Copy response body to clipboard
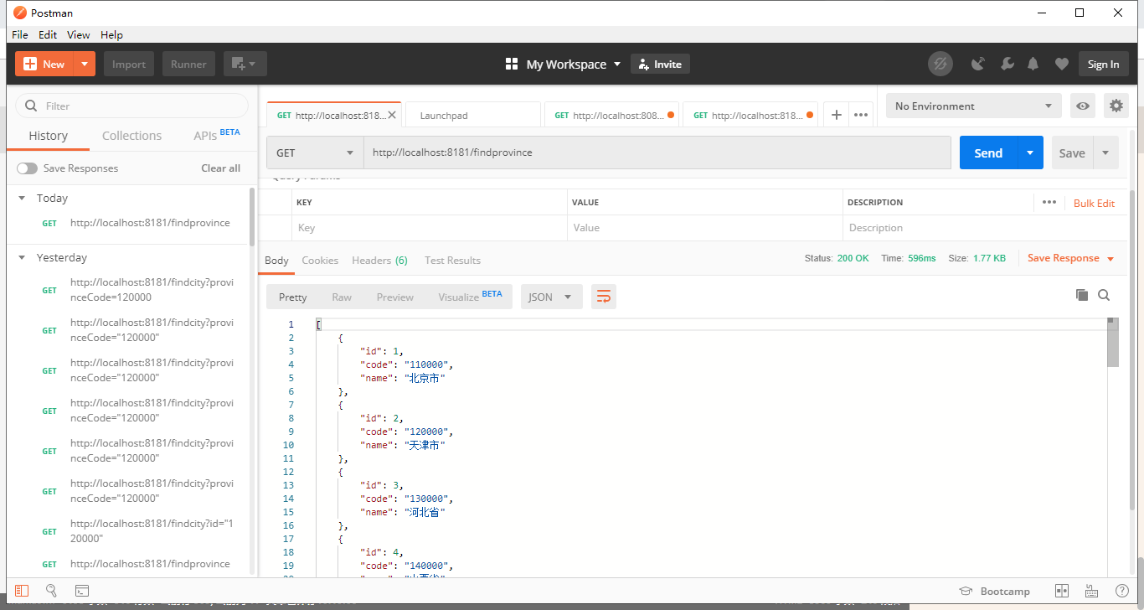Viewport: 1144px width, 610px height. (x=1081, y=295)
